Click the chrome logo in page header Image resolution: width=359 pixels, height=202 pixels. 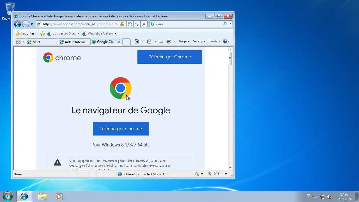point(62,58)
